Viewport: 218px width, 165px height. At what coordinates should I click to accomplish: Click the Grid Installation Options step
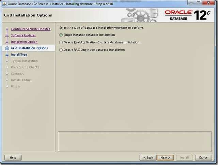point(29,48)
